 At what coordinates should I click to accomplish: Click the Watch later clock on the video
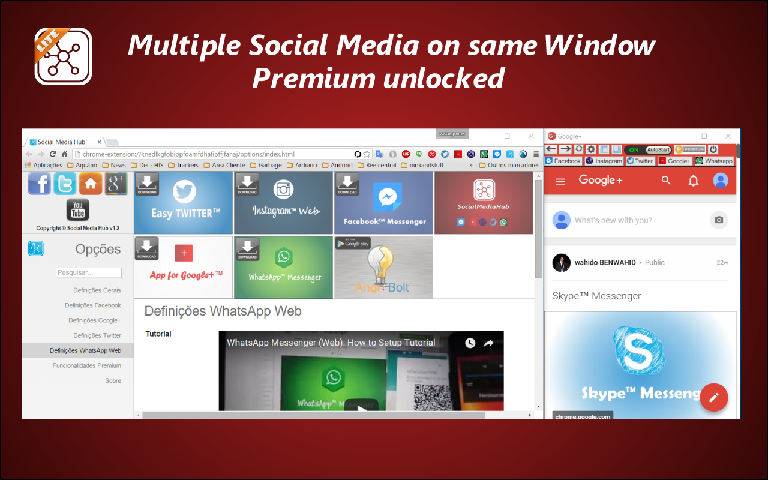coord(470,343)
